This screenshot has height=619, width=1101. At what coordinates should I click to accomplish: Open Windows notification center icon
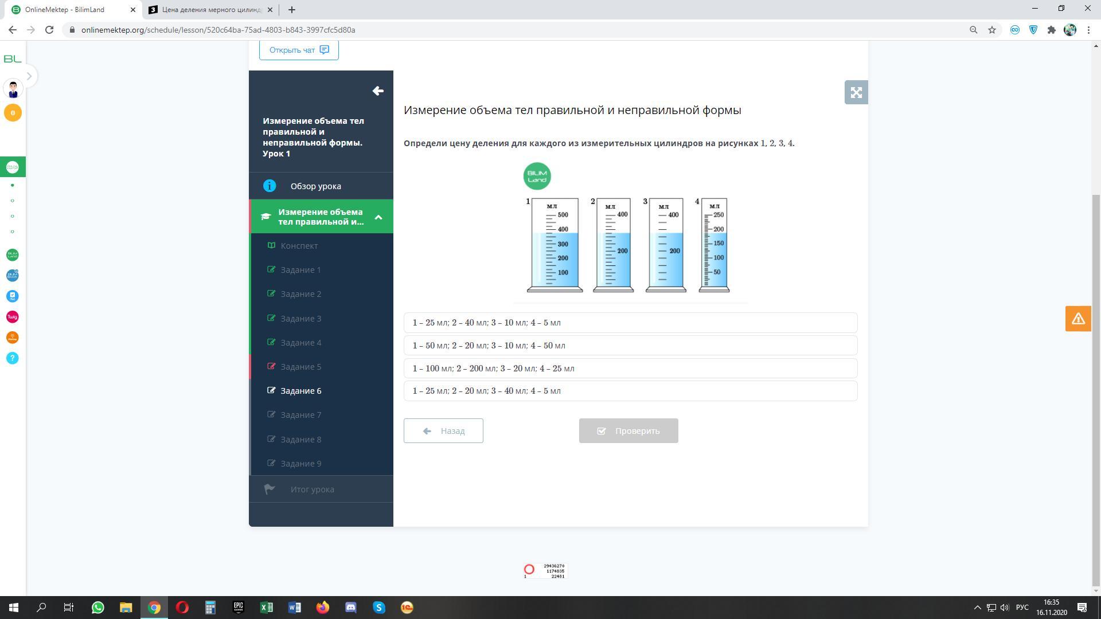[x=1083, y=608]
